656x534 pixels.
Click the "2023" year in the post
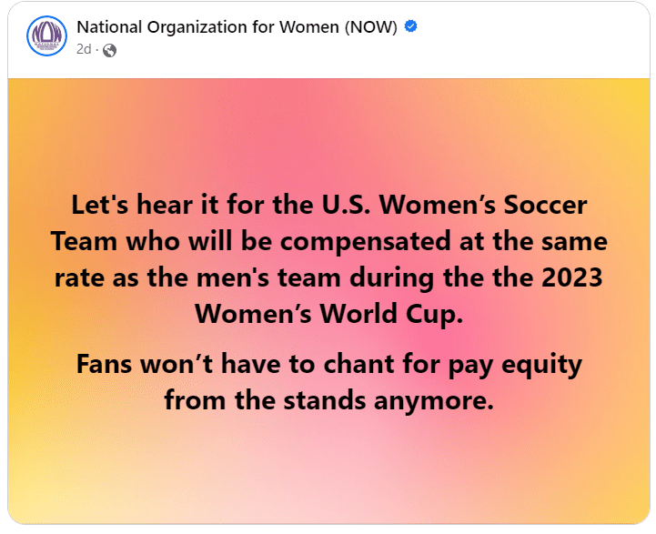(x=569, y=277)
